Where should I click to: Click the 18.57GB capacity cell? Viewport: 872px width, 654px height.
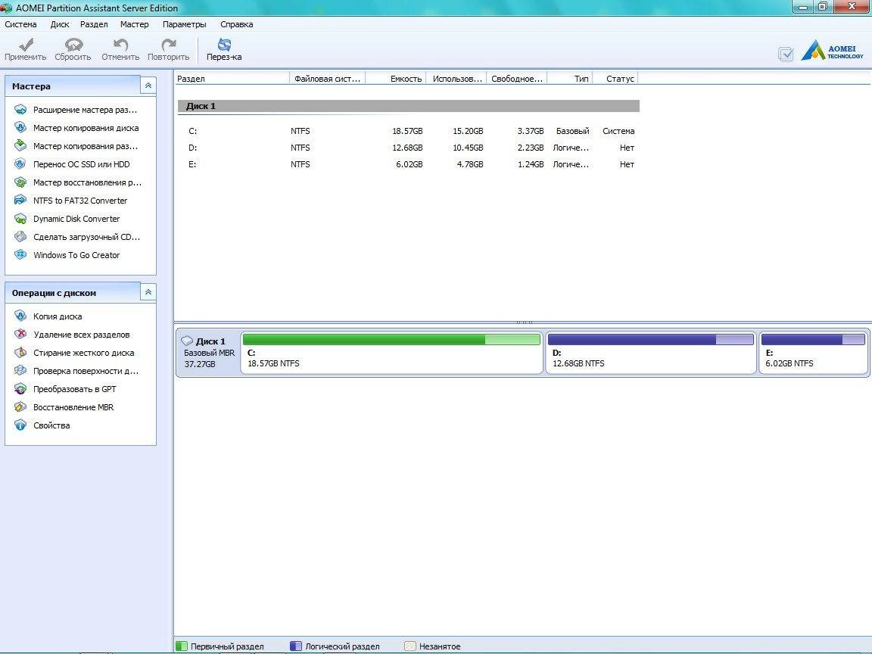click(407, 131)
